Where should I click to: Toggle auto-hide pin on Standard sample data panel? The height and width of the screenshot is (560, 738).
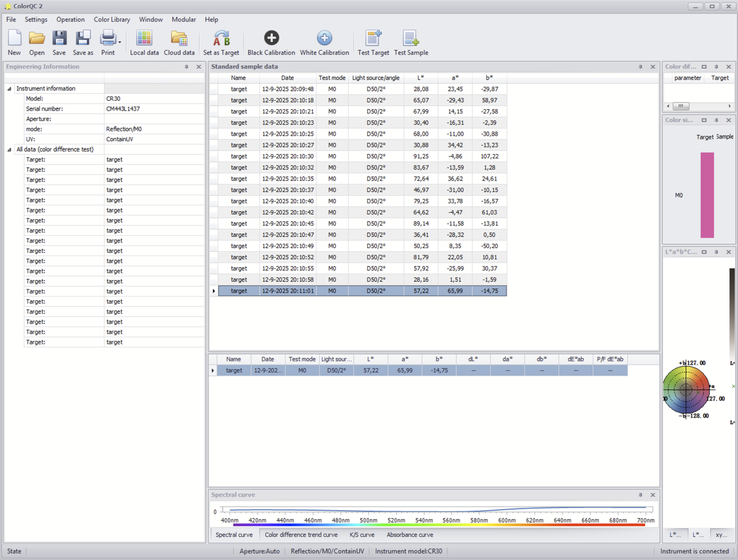tap(641, 67)
